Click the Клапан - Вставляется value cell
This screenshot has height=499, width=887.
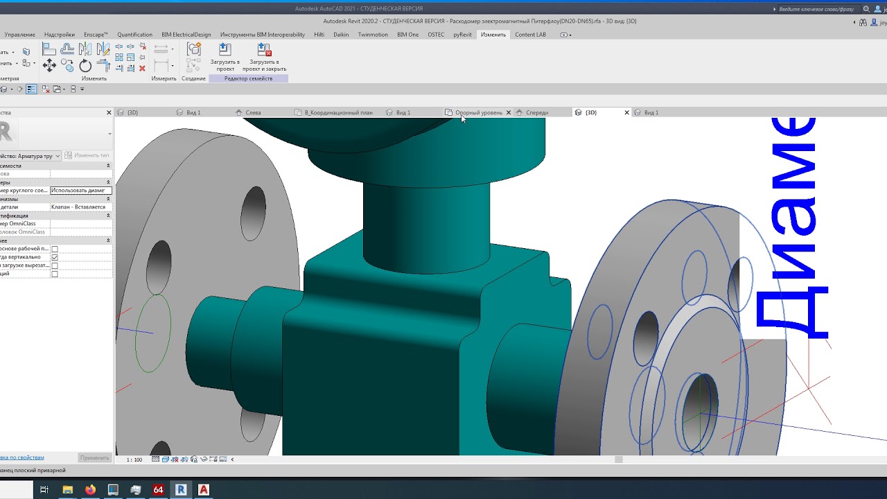pos(81,207)
